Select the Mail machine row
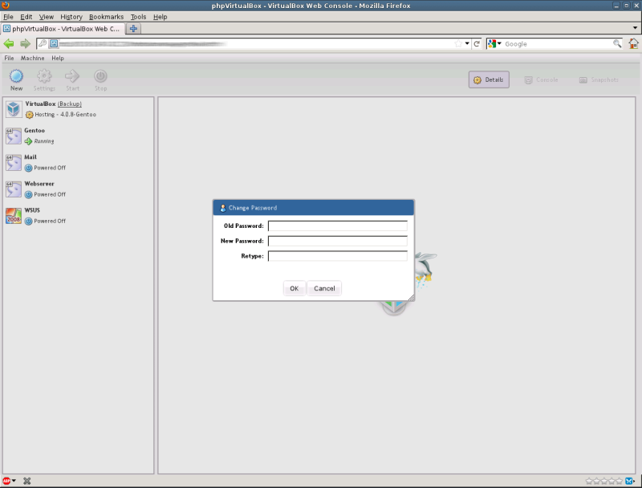The height and width of the screenshot is (488, 642). [x=78, y=162]
